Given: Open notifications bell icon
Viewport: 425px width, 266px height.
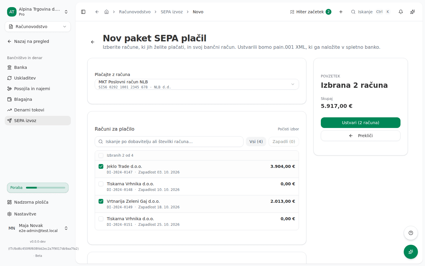Looking at the screenshot, I should pyautogui.click(x=401, y=12).
